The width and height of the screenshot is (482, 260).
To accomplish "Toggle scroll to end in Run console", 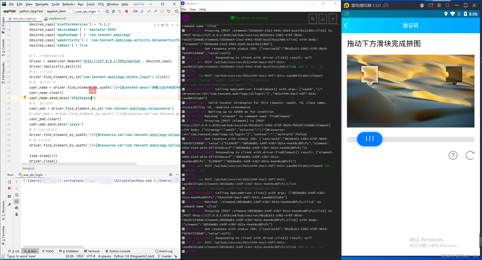I will (17, 201).
